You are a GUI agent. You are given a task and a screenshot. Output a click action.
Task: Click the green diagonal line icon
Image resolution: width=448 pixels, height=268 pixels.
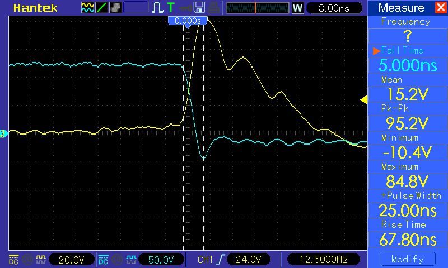(x=101, y=8)
